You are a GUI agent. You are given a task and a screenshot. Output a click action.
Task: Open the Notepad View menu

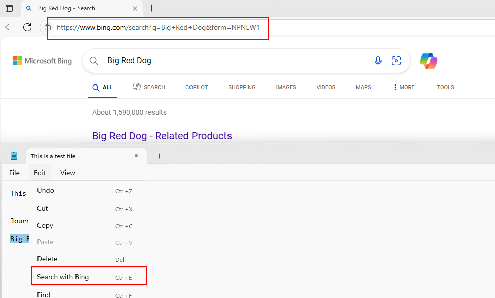tap(67, 173)
